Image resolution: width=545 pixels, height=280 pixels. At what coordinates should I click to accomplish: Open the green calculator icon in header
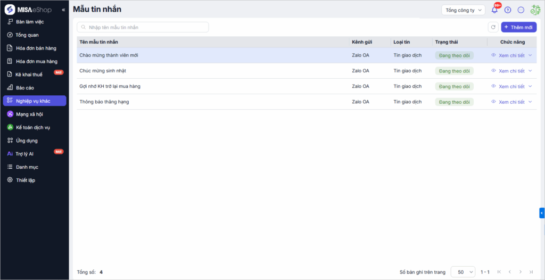535,10
